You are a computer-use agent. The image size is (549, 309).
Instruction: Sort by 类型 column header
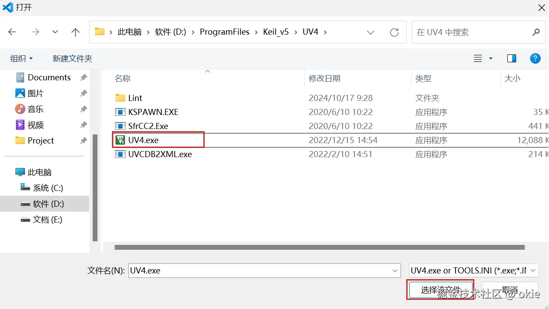(x=423, y=78)
